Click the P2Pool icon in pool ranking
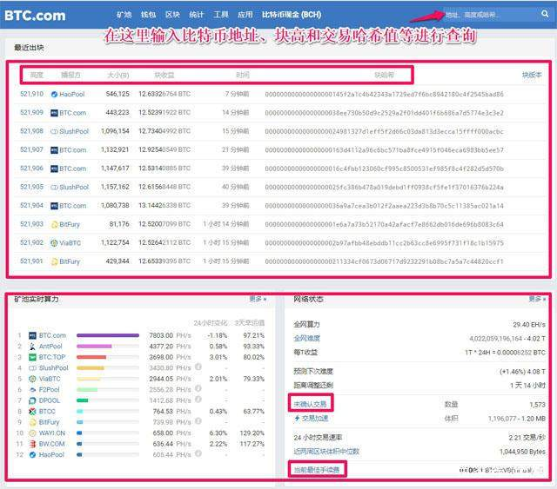 (x=32, y=390)
